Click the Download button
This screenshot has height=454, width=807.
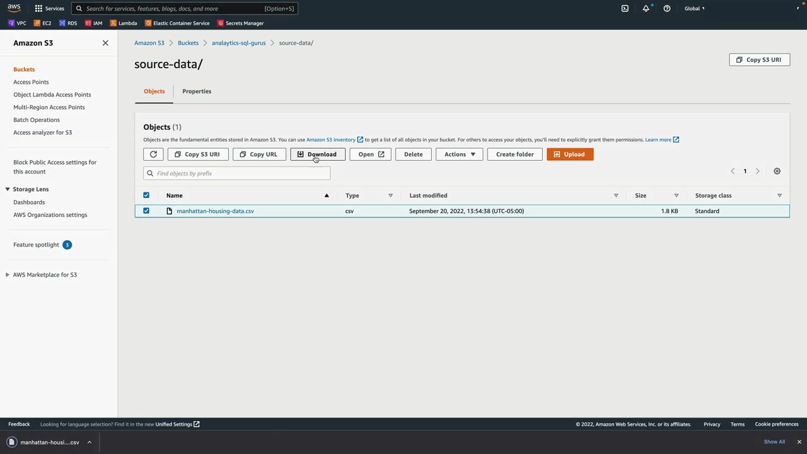318,154
